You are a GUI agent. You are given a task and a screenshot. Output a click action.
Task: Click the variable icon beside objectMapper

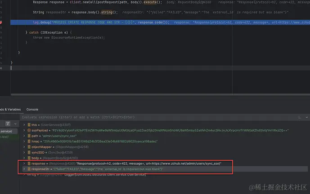[x=29, y=147]
